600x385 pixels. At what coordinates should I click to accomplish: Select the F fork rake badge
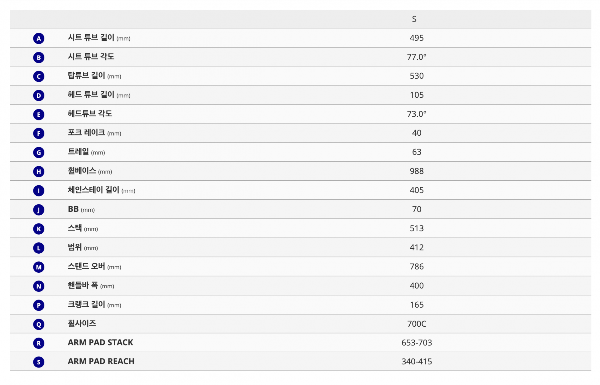39,134
